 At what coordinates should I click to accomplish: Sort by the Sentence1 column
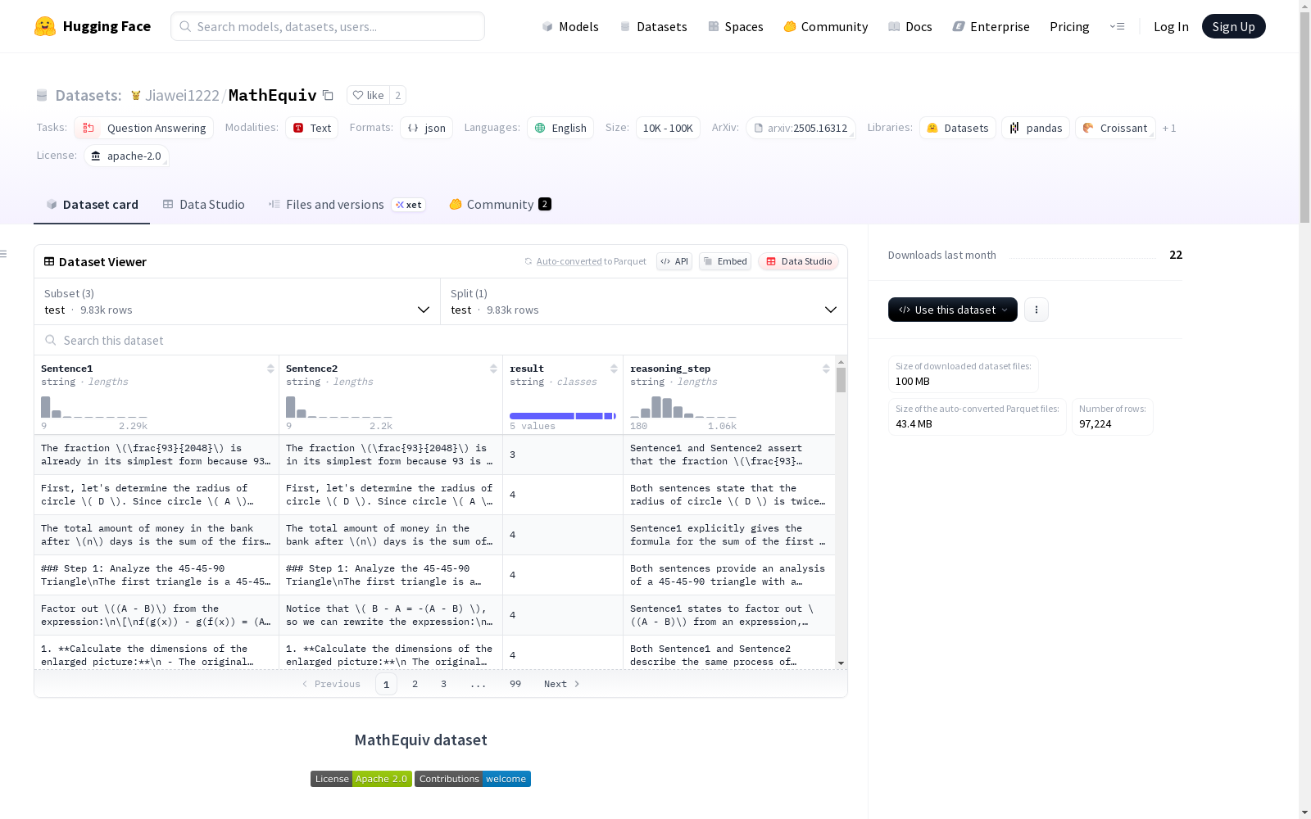point(270,369)
